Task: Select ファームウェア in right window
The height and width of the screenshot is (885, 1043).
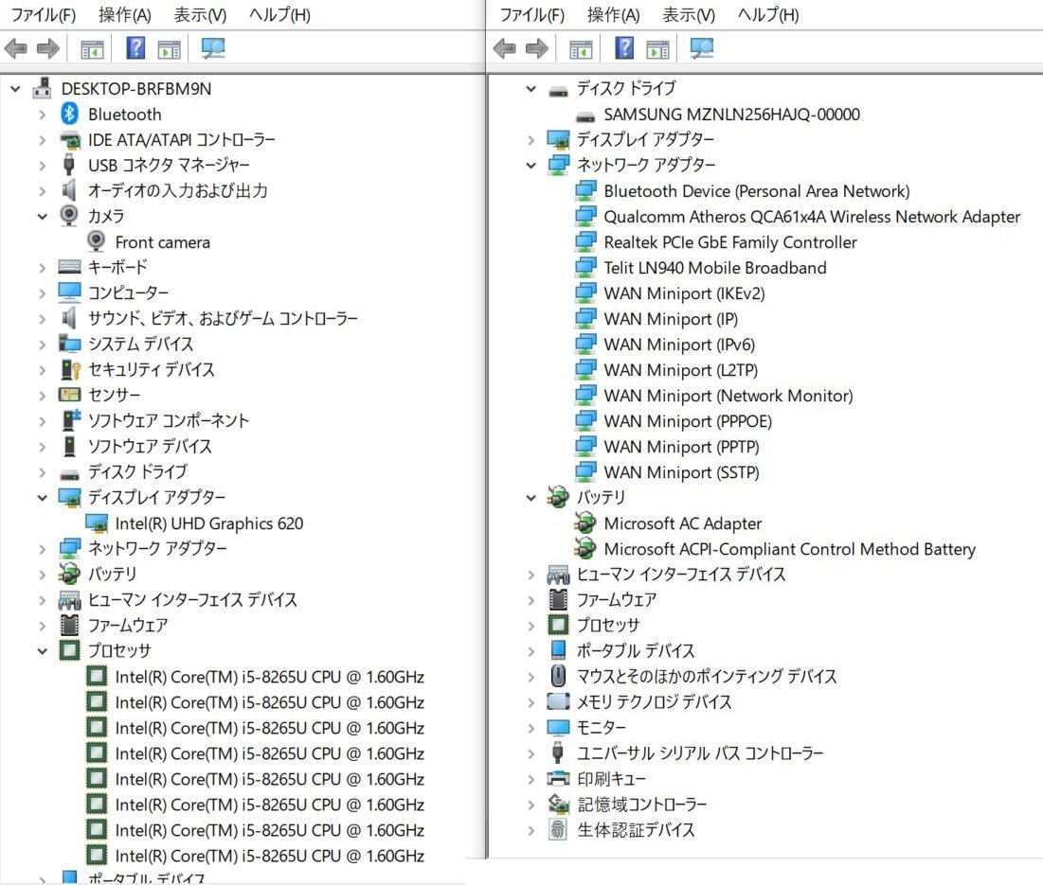Action: pos(616,599)
